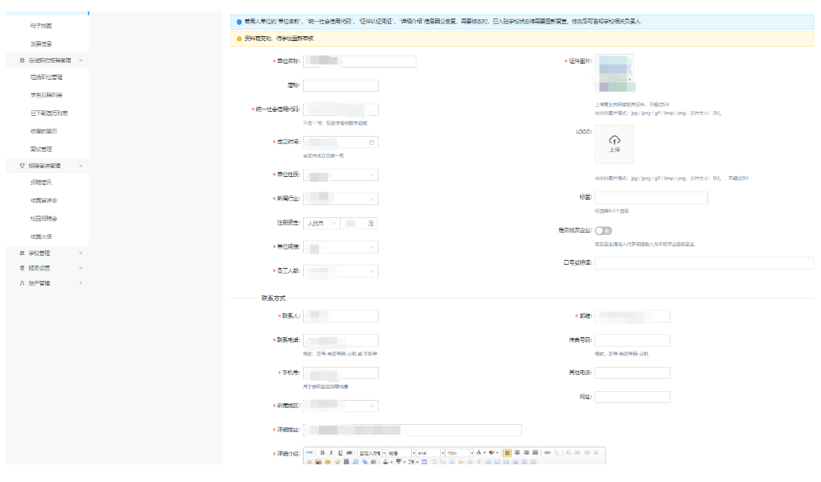Open 校园招聘会 in the sidebar
This screenshot has height=482, width=821.
[x=44, y=219]
